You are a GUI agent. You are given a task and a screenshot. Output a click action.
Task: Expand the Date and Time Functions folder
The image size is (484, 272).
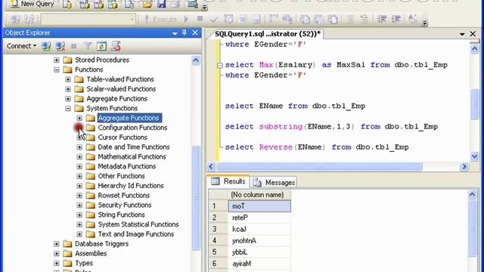point(79,147)
